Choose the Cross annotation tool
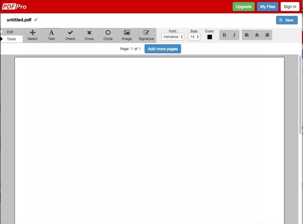 [x=89, y=35]
